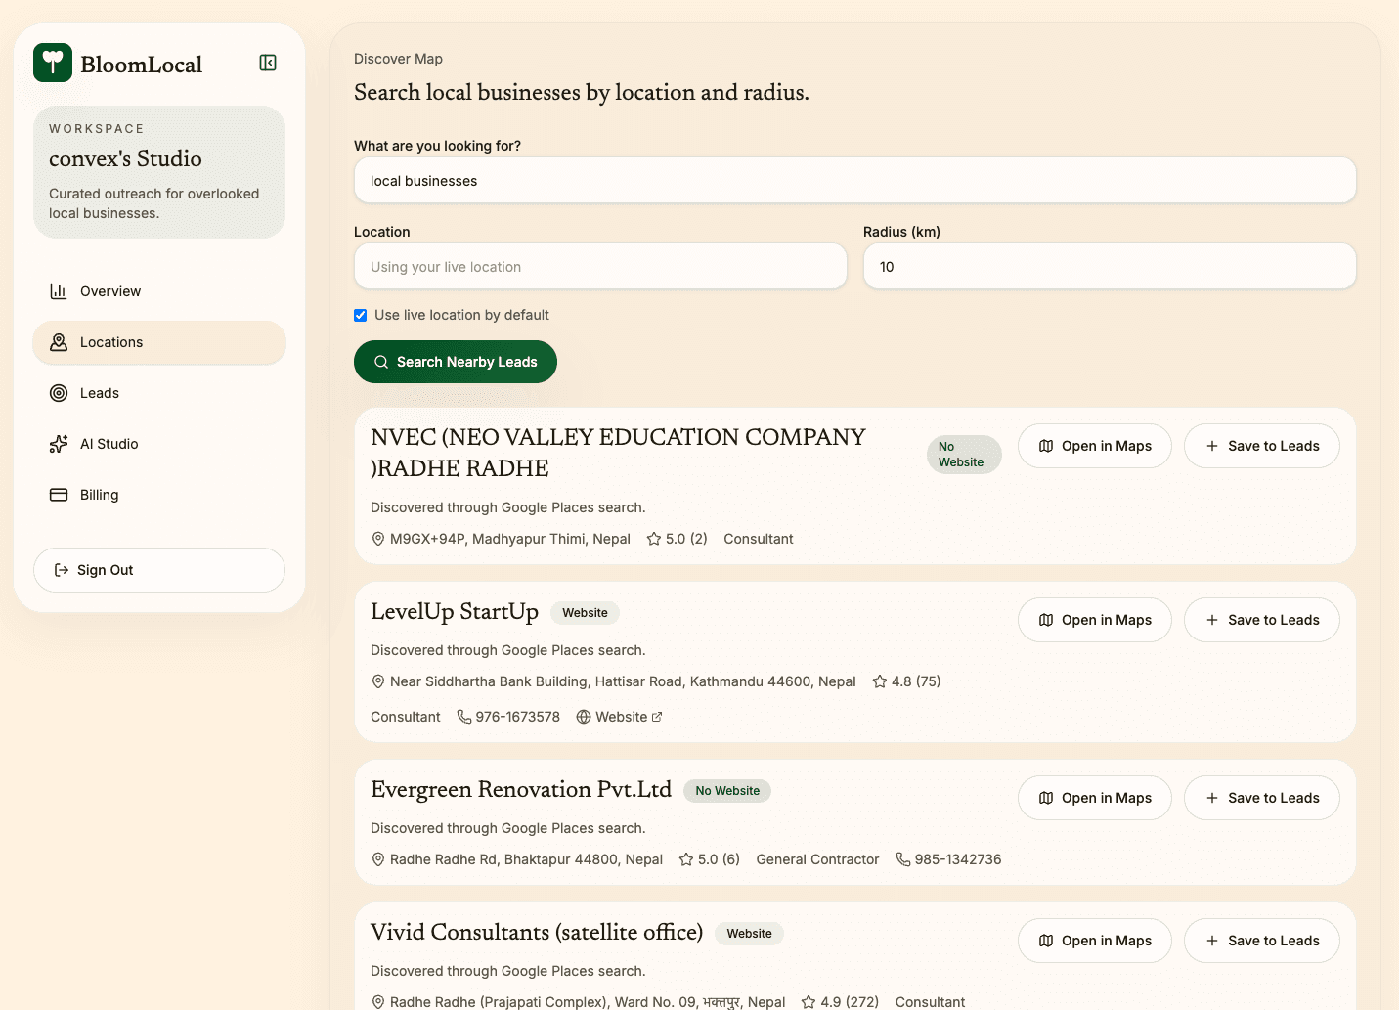
Task: Click LevelUp StartUp phone icon
Action: pos(464,717)
